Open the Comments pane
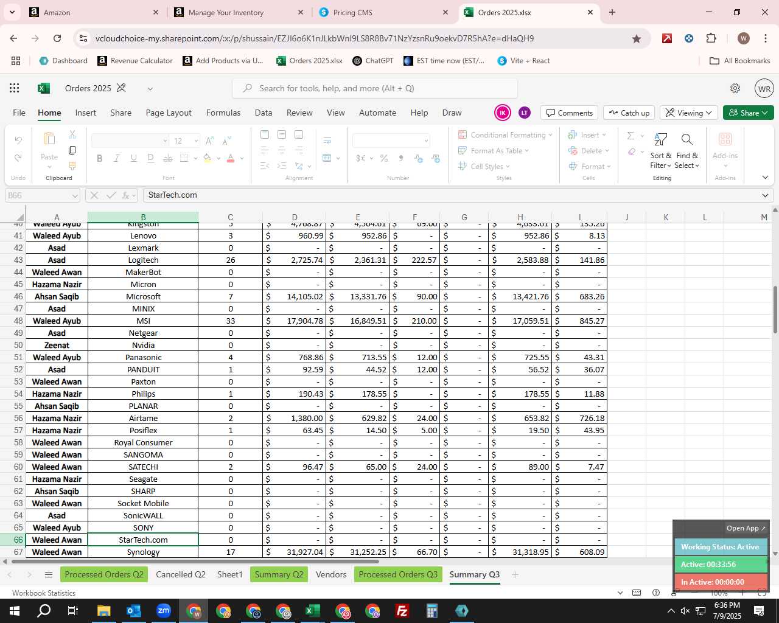The height and width of the screenshot is (623, 779). click(570, 113)
